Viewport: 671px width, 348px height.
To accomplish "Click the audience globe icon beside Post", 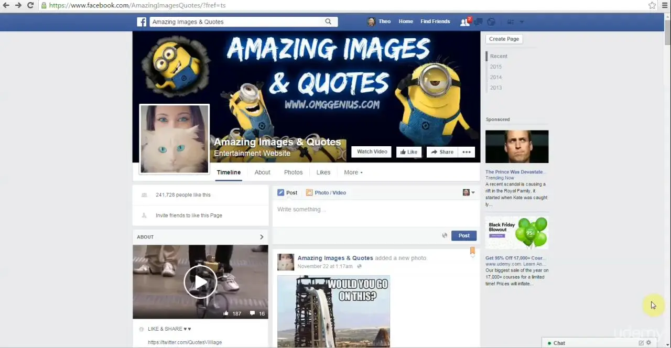I will [x=445, y=235].
